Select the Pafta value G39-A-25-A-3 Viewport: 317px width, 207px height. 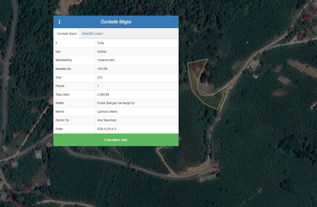point(107,129)
